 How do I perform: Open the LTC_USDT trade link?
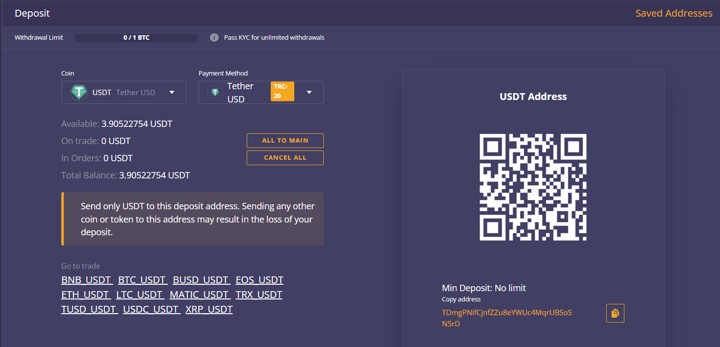tap(140, 295)
